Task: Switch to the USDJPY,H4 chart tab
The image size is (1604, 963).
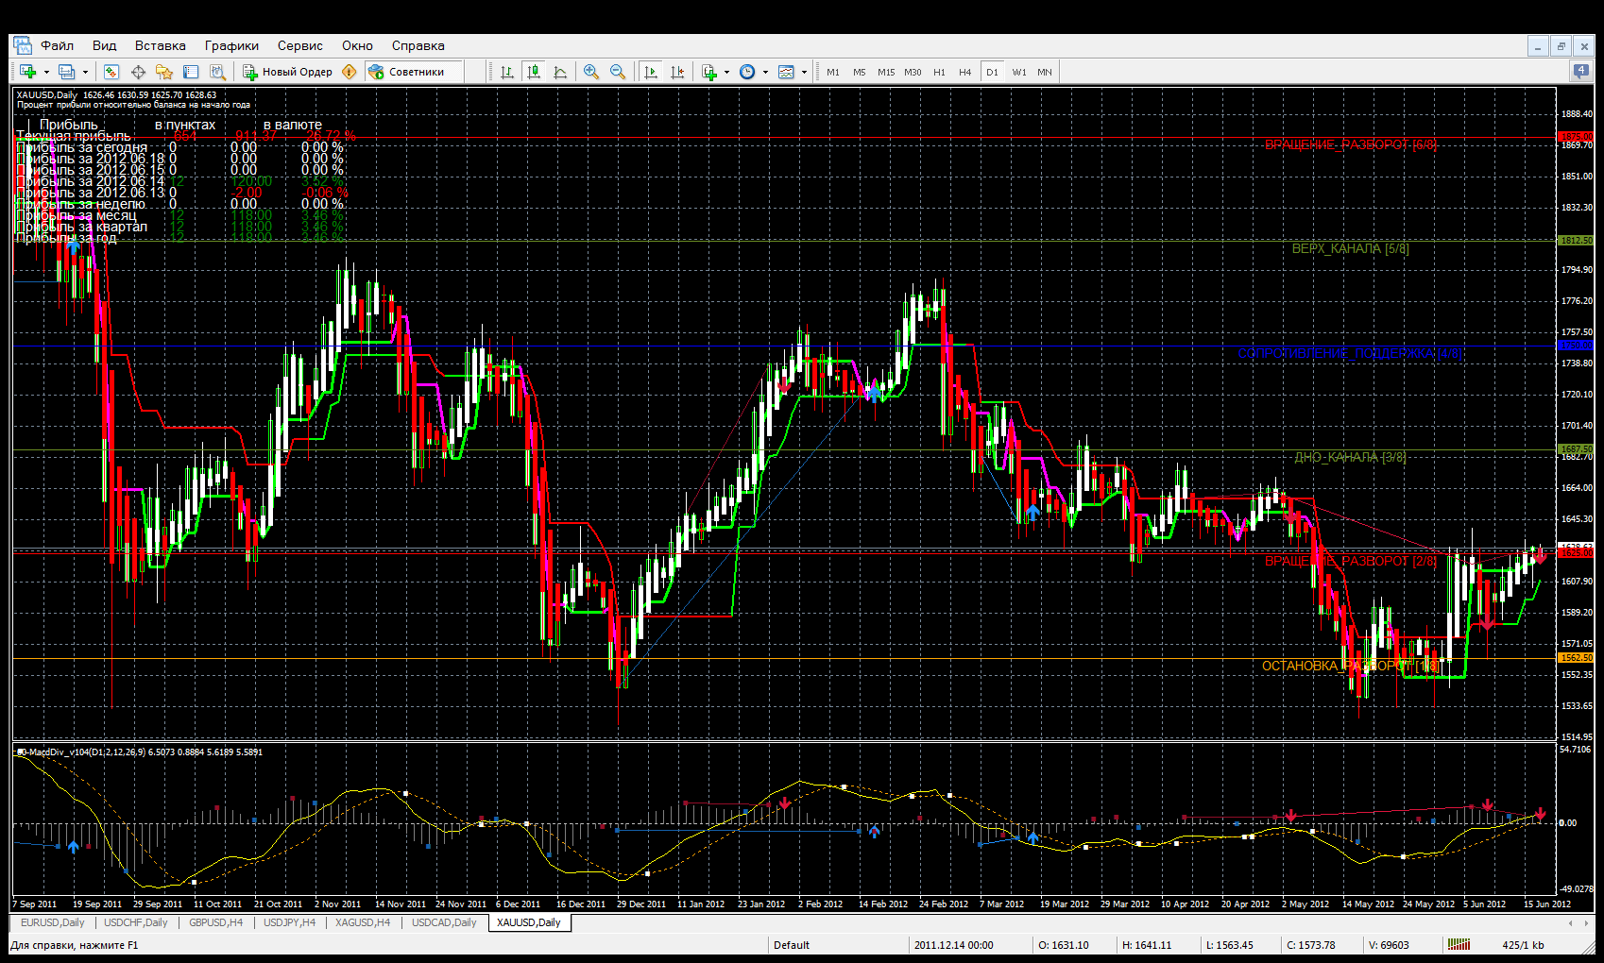Action: tap(289, 922)
